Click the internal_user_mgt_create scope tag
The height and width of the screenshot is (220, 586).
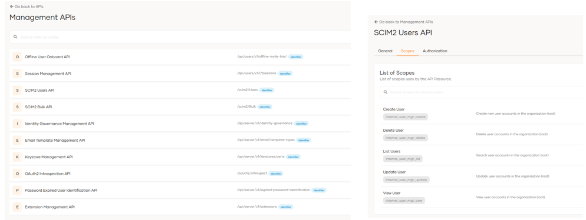point(406,116)
